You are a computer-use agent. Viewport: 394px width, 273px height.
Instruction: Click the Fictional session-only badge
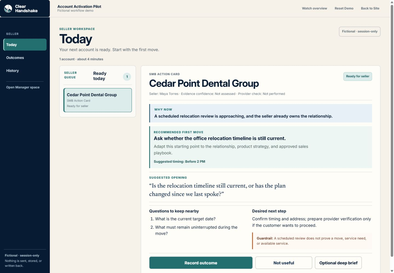point(360,31)
